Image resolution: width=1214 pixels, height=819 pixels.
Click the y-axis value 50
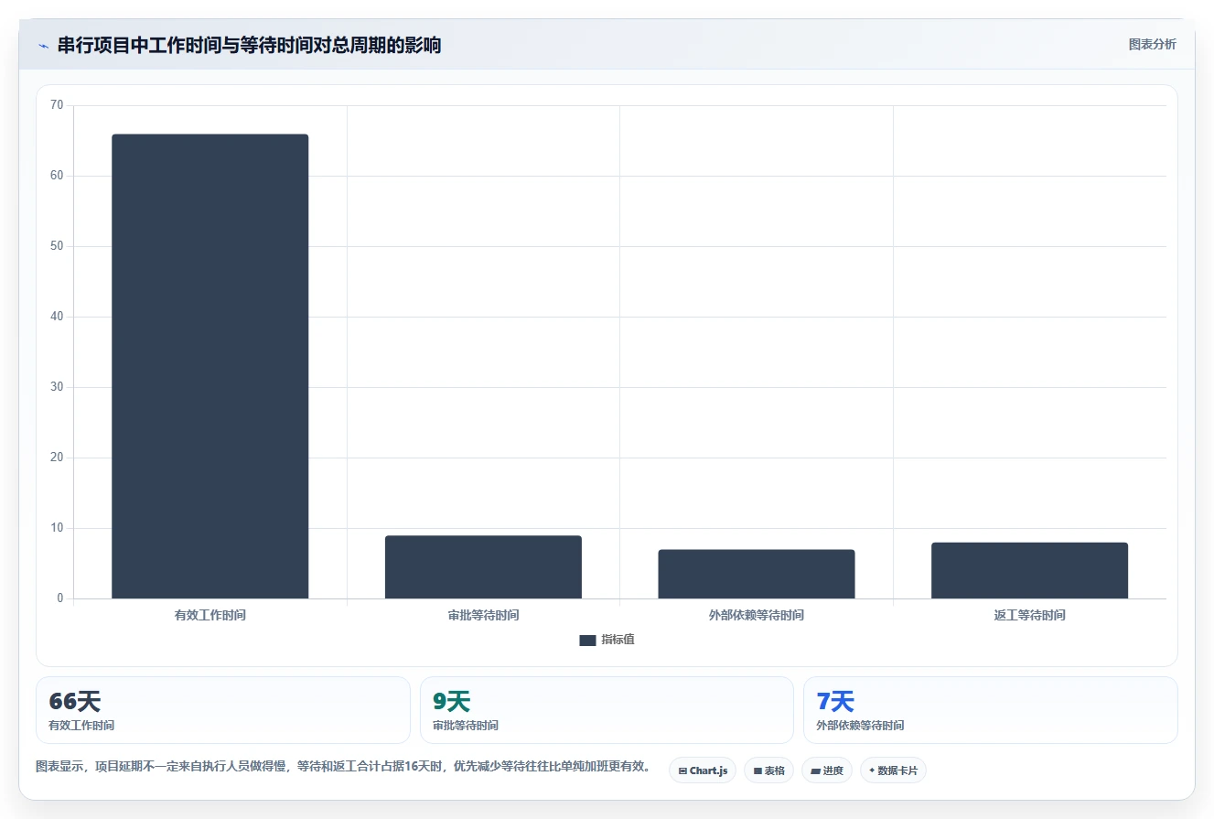[x=57, y=246]
